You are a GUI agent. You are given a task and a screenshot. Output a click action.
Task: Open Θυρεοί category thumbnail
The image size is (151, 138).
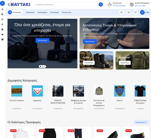pyautogui.click(x=120, y=91)
